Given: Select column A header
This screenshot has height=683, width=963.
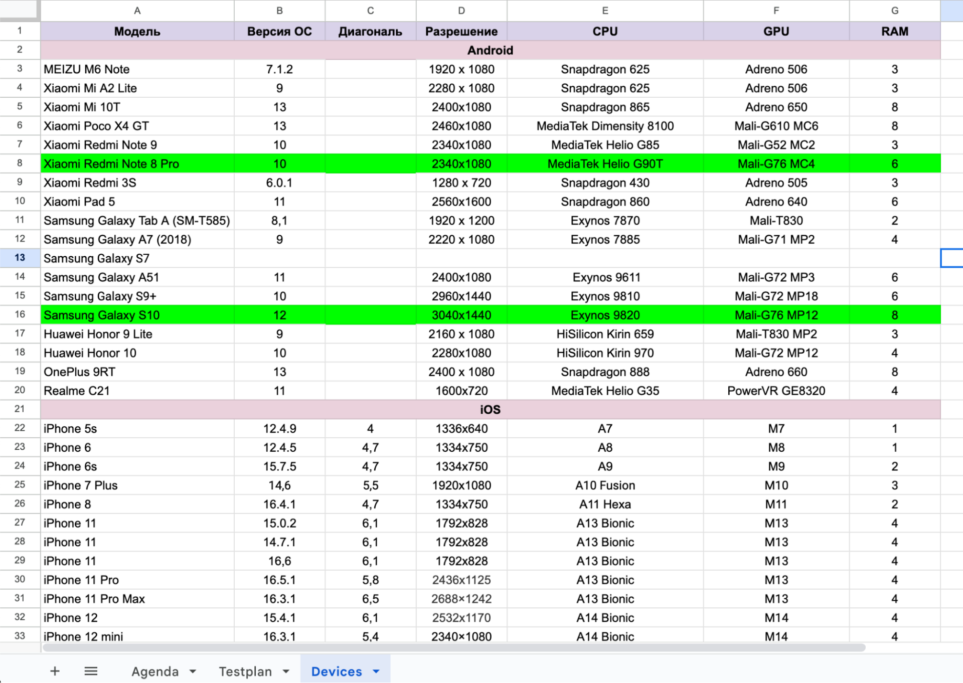Looking at the screenshot, I should (137, 11).
